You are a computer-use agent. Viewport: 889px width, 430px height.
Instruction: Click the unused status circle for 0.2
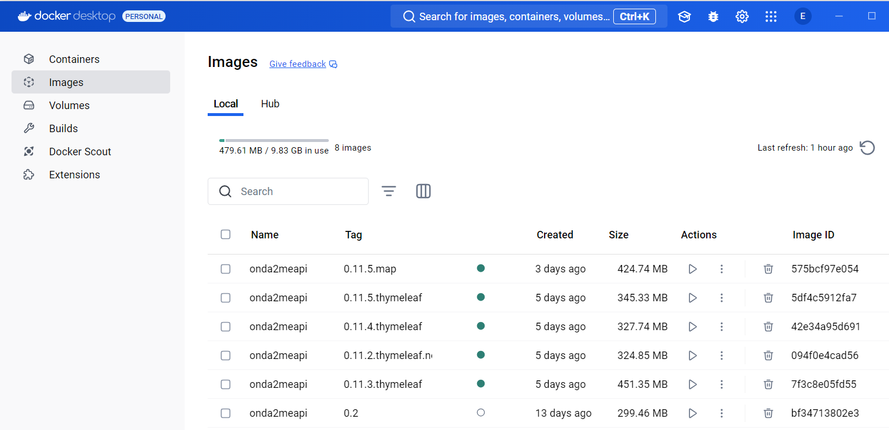click(481, 412)
